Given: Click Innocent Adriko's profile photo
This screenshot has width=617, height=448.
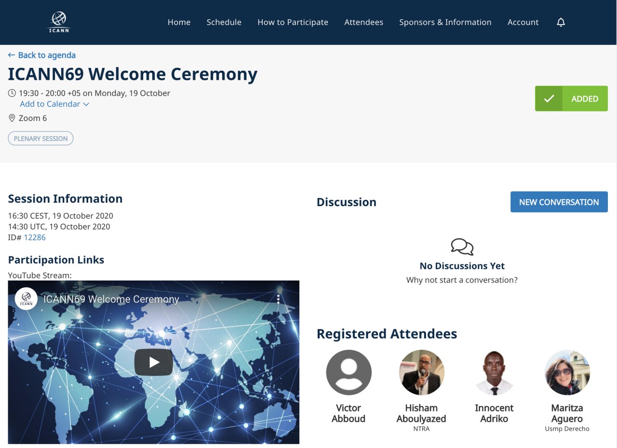Looking at the screenshot, I should pos(494,372).
